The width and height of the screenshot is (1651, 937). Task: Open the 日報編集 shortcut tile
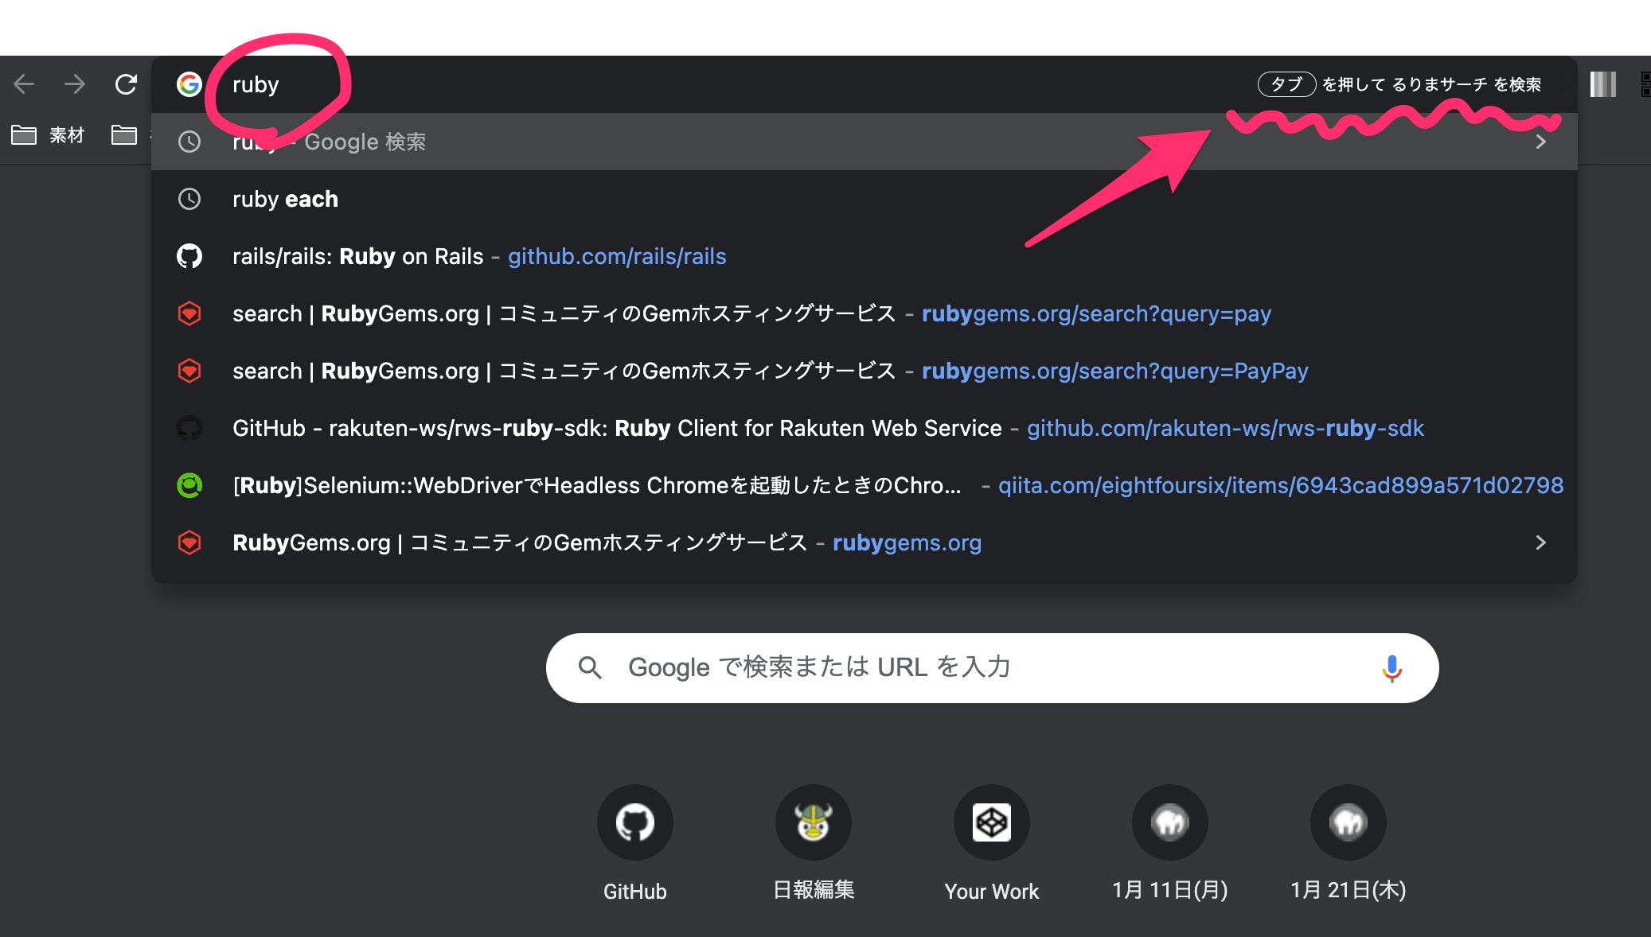[x=814, y=845]
